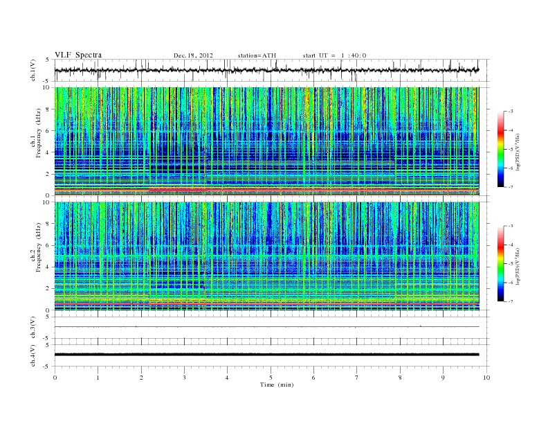Click the "VLF Spectra" plot title
Viewport: 548px width, 424px height.
tap(78, 55)
